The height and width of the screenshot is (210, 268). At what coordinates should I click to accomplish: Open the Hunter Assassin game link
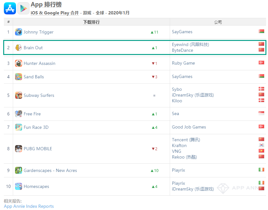[x=39, y=64]
